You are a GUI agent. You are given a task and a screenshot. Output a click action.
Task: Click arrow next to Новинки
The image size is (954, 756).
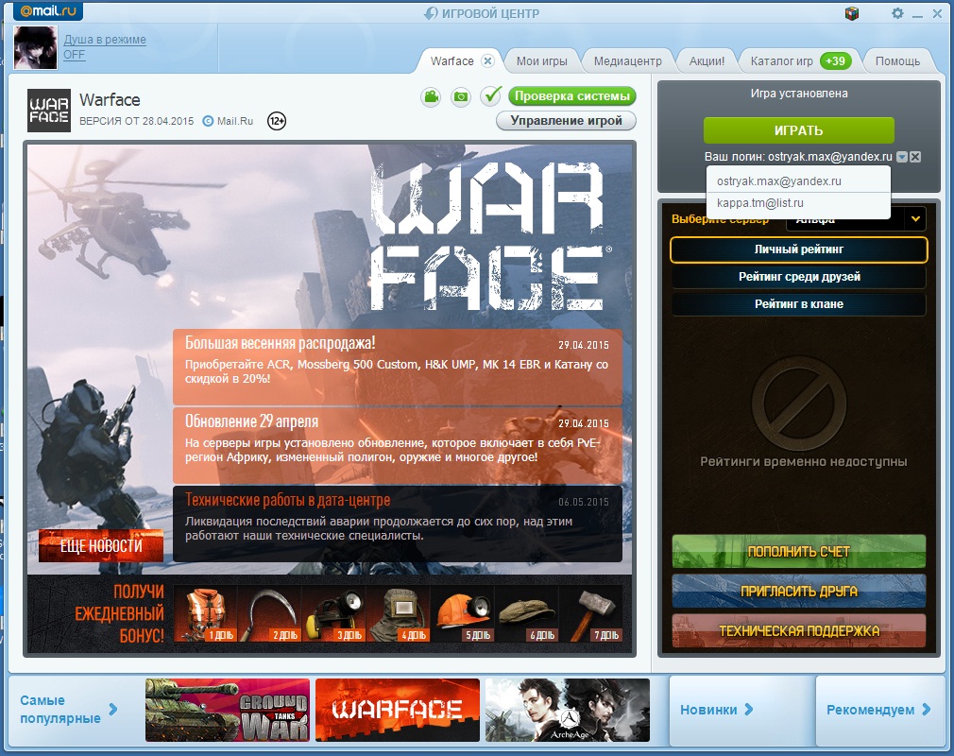(x=749, y=709)
